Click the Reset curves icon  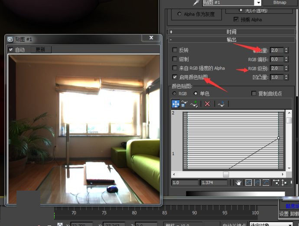click(221, 104)
